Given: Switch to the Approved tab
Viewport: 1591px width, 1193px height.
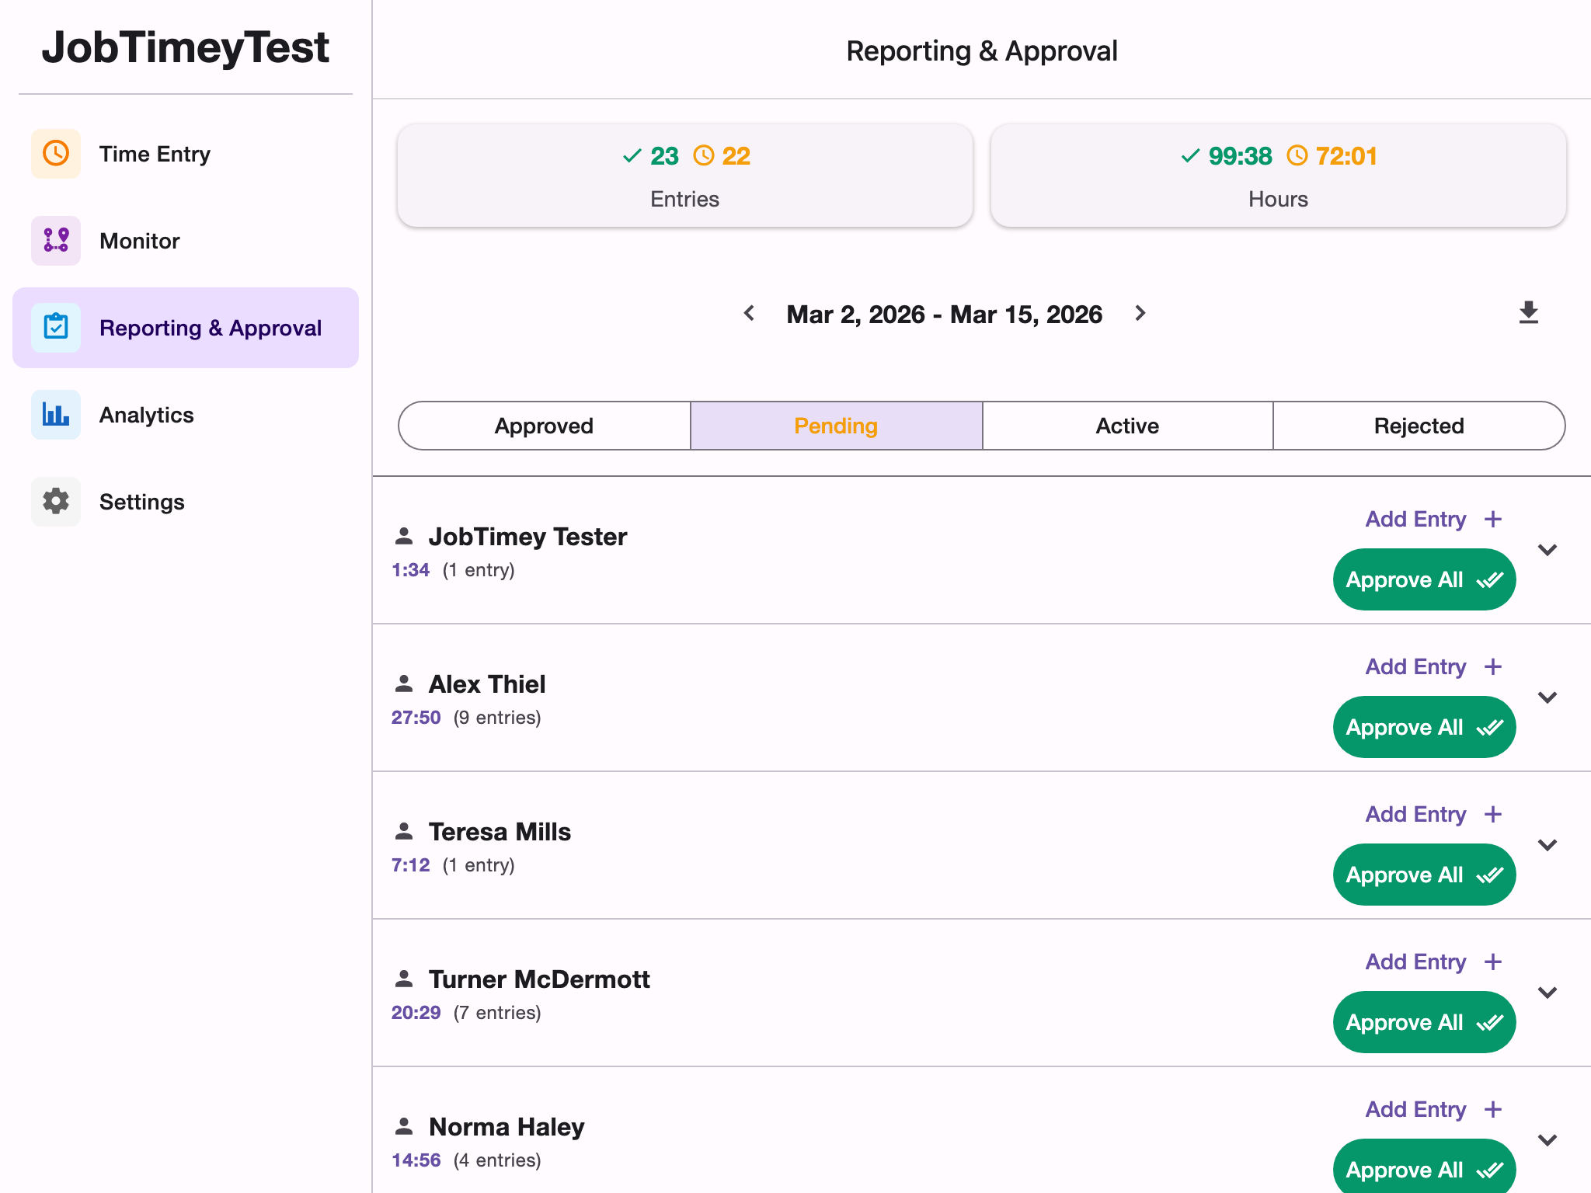Looking at the screenshot, I should [x=544, y=426].
